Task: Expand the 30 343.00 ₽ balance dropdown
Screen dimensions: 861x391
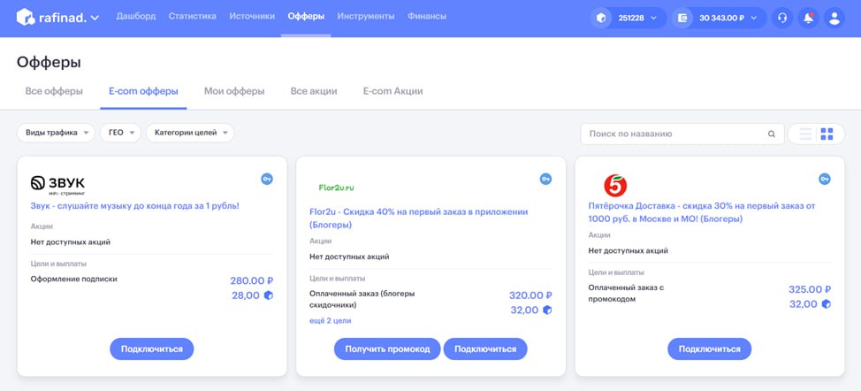Action: 754,18
